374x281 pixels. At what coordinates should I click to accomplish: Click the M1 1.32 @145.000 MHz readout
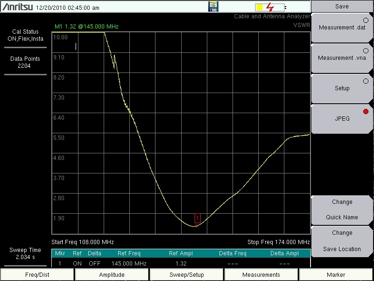(x=86, y=27)
